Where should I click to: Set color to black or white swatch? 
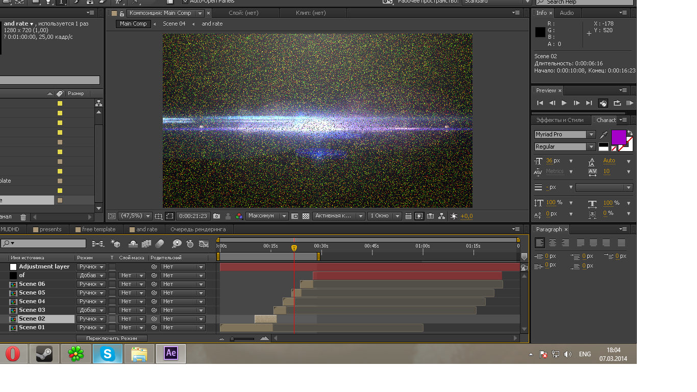click(604, 147)
